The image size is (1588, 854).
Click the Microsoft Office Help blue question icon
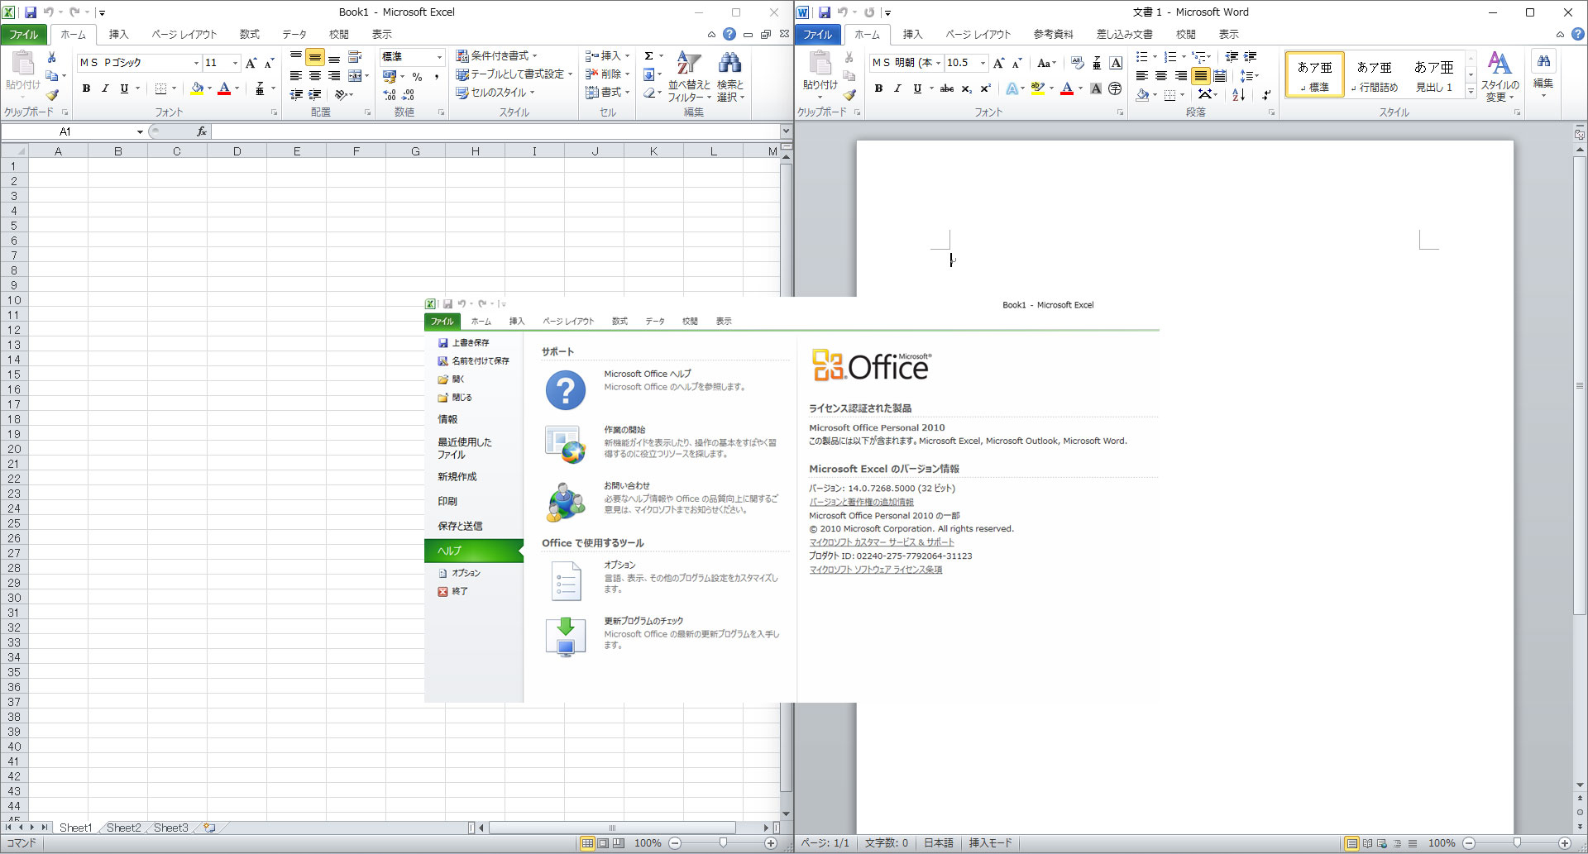tap(566, 390)
